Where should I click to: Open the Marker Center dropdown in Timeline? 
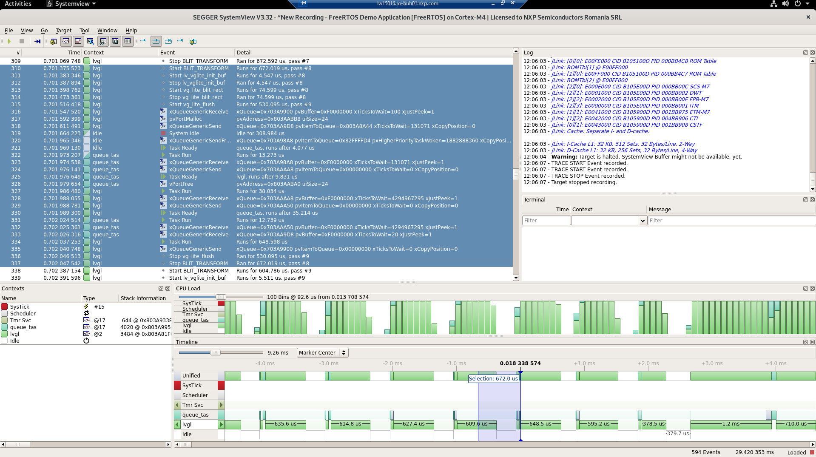click(x=322, y=352)
